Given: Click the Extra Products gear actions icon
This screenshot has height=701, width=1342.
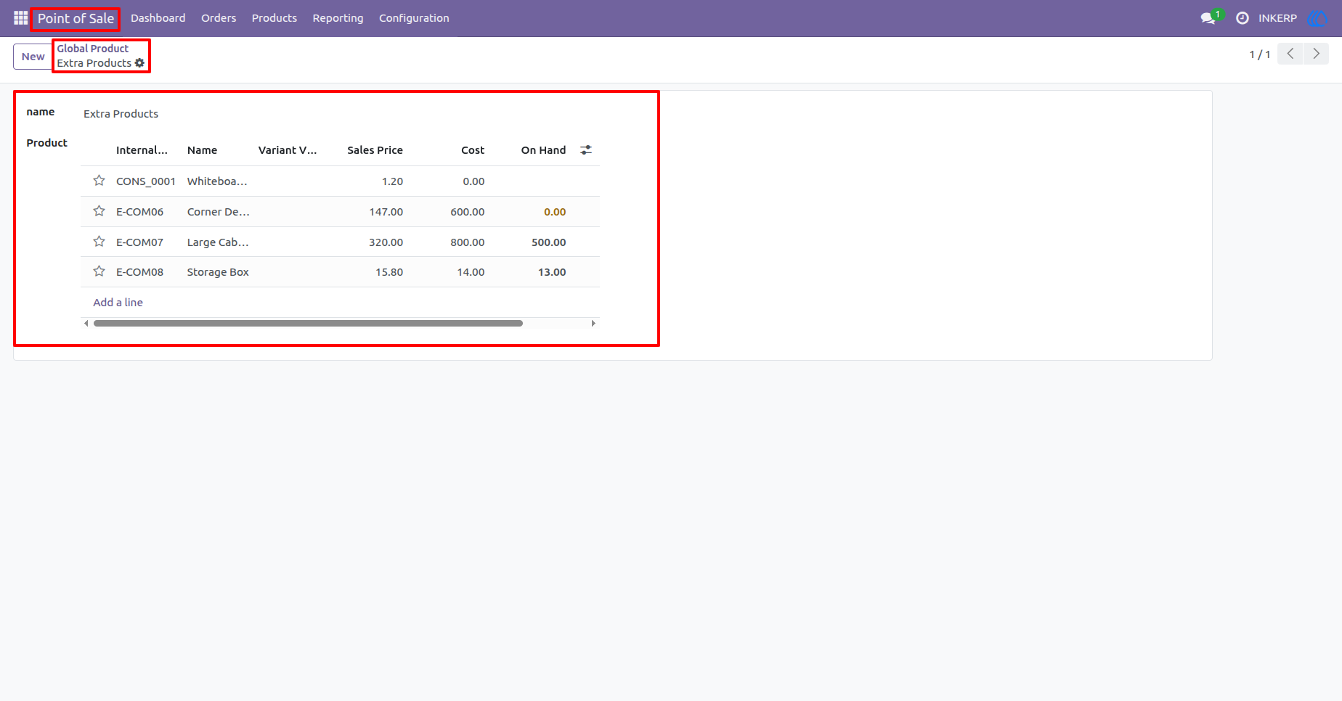Looking at the screenshot, I should point(139,63).
